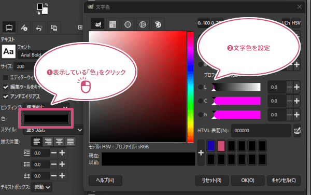This screenshot has width=311, height=195.
Task: Decrease line spacing with minus
Action: (x=54, y=164)
